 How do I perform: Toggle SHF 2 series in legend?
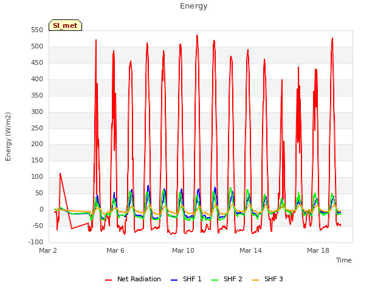point(227,279)
